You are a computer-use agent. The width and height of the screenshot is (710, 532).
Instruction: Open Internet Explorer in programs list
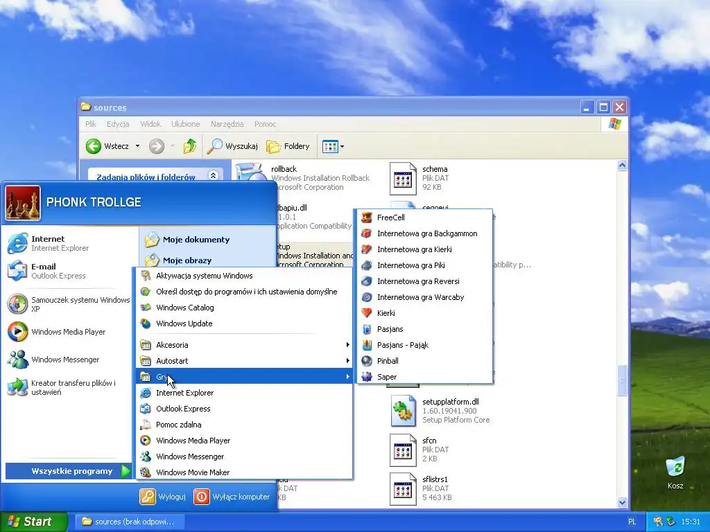coord(244,393)
